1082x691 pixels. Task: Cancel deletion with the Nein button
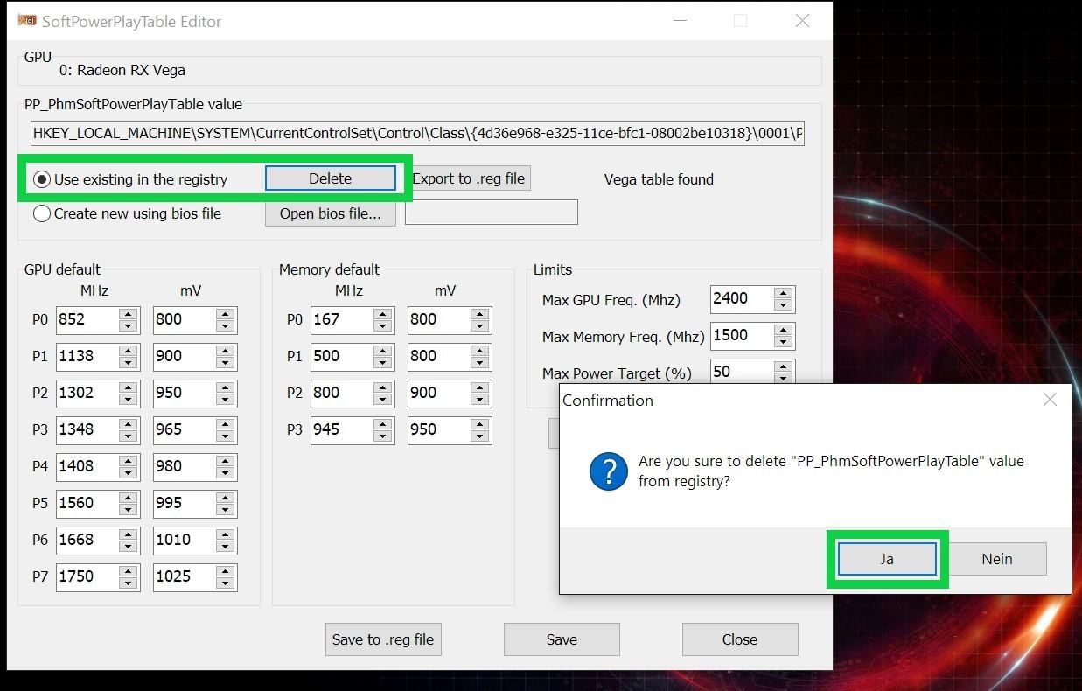click(x=997, y=559)
